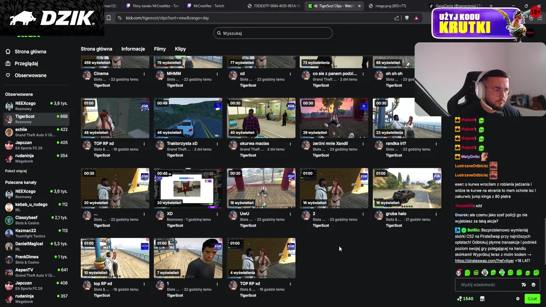Click TigerScot avatar in followed list
546x307 pixels.
coord(9,119)
